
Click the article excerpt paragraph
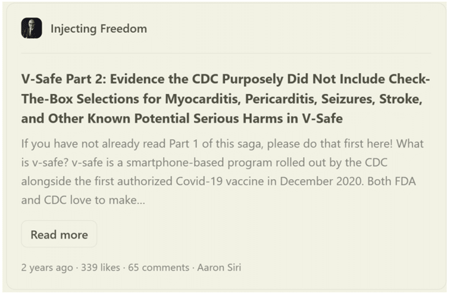pyautogui.click(x=223, y=172)
